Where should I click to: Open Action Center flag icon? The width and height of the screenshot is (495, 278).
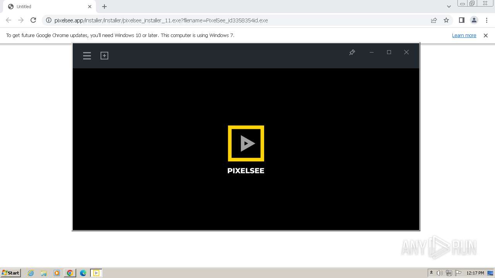(x=458, y=273)
